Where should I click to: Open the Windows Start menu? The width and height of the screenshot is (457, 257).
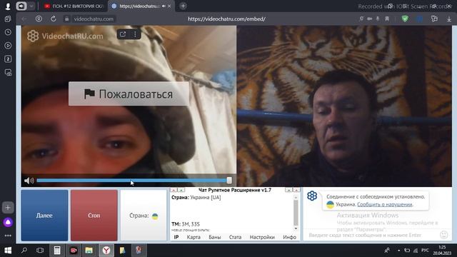pyautogui.click(x=8, y=251)
